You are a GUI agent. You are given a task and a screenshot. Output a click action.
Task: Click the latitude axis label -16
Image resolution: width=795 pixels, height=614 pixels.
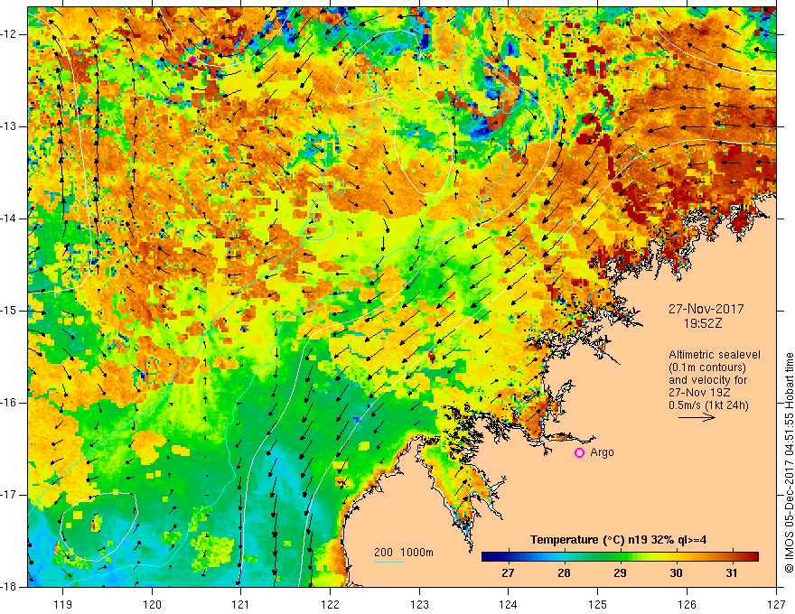[10, 403]
